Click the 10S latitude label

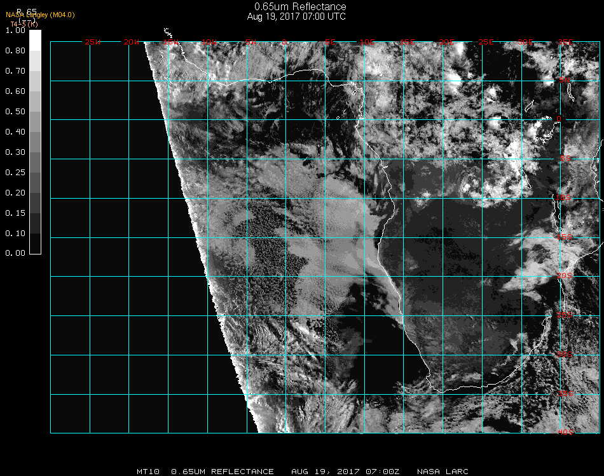coord(563,197)
